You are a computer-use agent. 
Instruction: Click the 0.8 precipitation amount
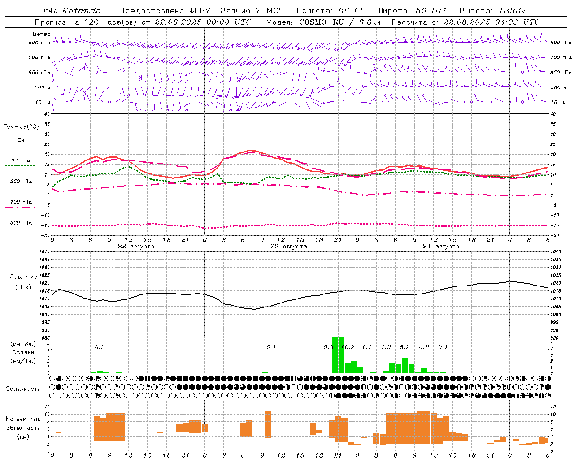pos(424,347)
